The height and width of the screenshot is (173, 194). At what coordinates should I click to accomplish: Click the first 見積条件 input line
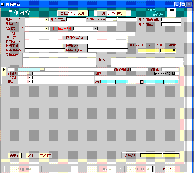point(59,55)
